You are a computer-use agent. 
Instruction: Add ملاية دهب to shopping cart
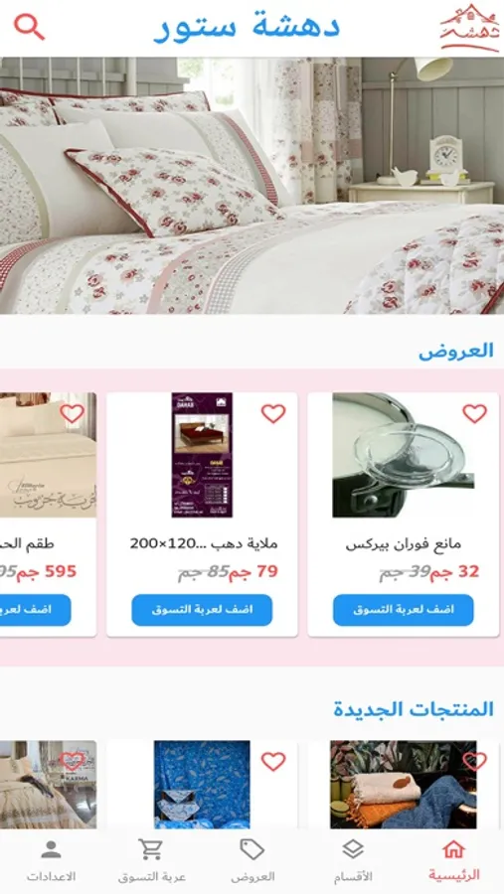pyautogui.click(x=202, y=610)
